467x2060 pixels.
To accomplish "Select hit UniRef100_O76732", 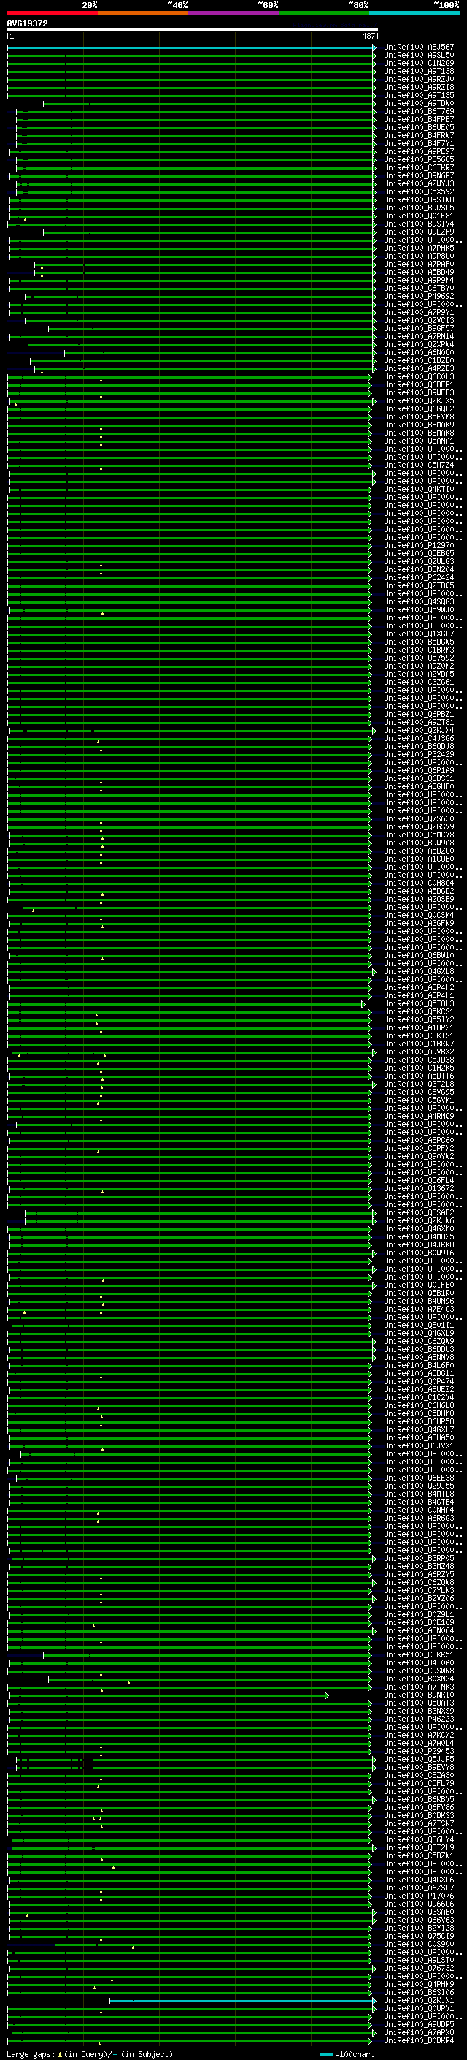I will coord(419,1969).
